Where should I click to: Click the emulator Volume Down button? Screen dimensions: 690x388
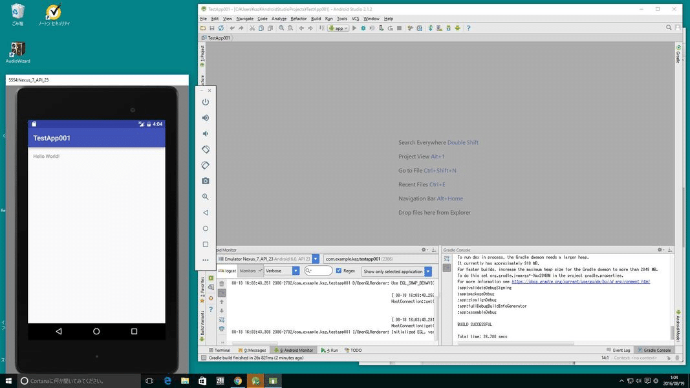[x=206, y=134]
